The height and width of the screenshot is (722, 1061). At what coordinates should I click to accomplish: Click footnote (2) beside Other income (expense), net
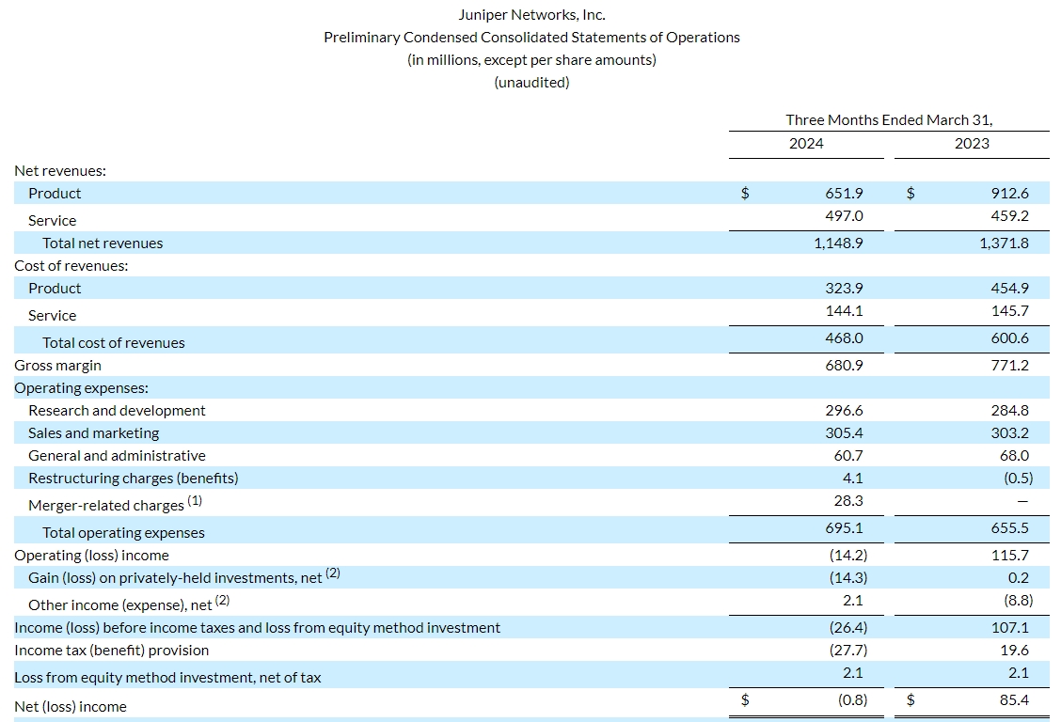[222, 600]
